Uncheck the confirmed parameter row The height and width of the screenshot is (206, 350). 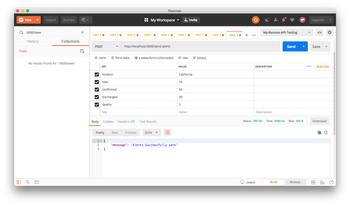click(97, 90)
